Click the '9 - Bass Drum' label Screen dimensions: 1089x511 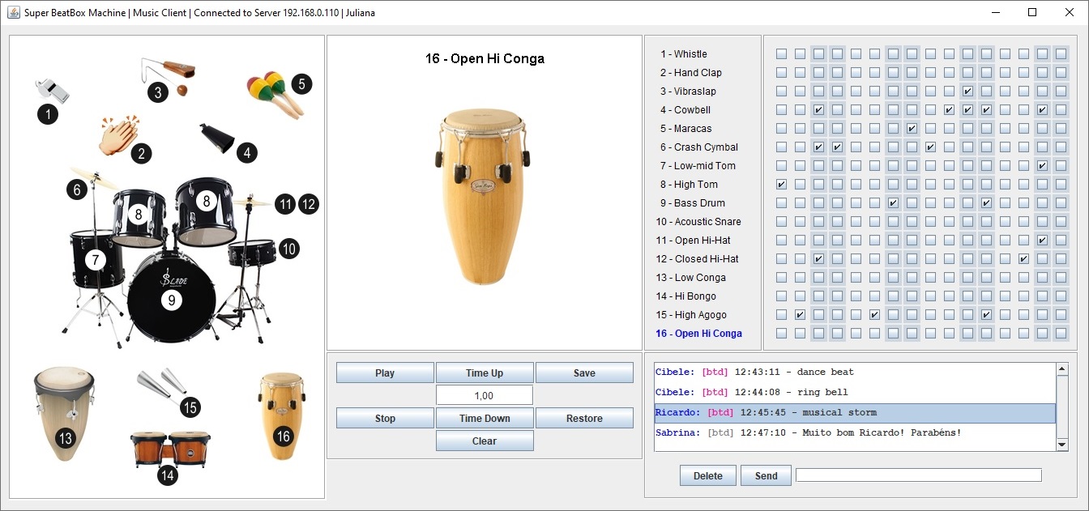693,203
